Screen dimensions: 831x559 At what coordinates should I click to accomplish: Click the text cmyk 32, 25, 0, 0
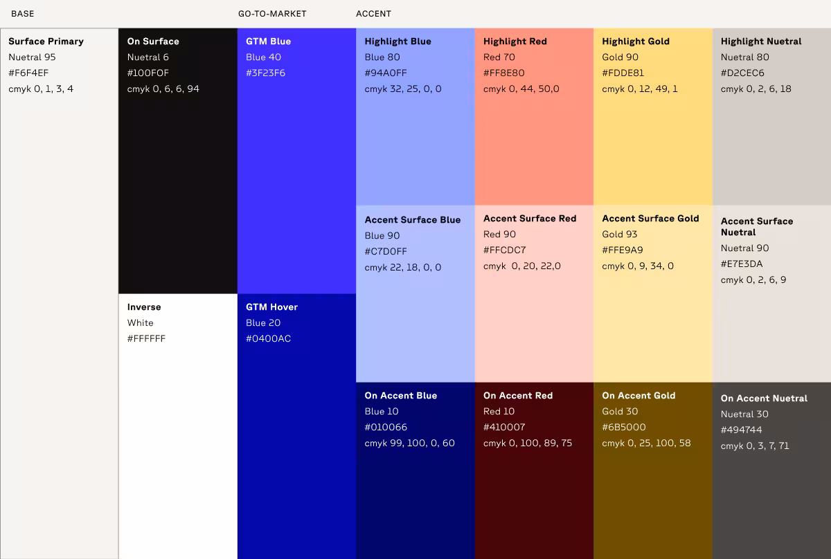pos(403,89)
